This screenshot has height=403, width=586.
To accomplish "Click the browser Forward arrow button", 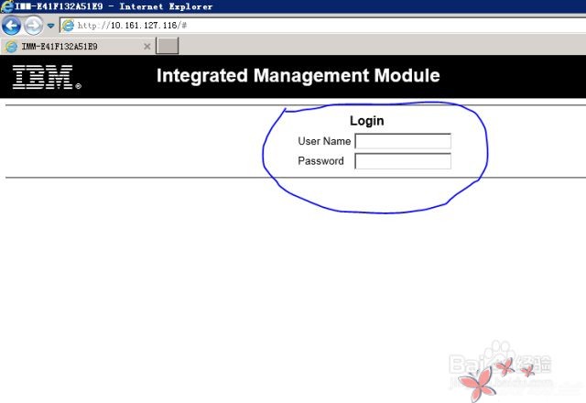I will click(33, 26).
